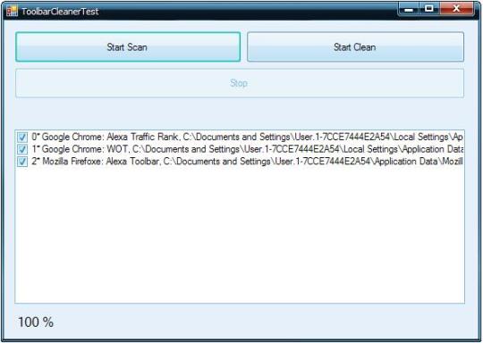Screen dimensions: 483x343
Task: Close the ToolbarCleanerTest window
Action: click(456, 9)
